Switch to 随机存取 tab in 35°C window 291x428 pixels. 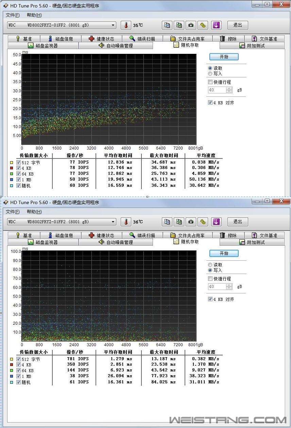(x=186, y=45)
